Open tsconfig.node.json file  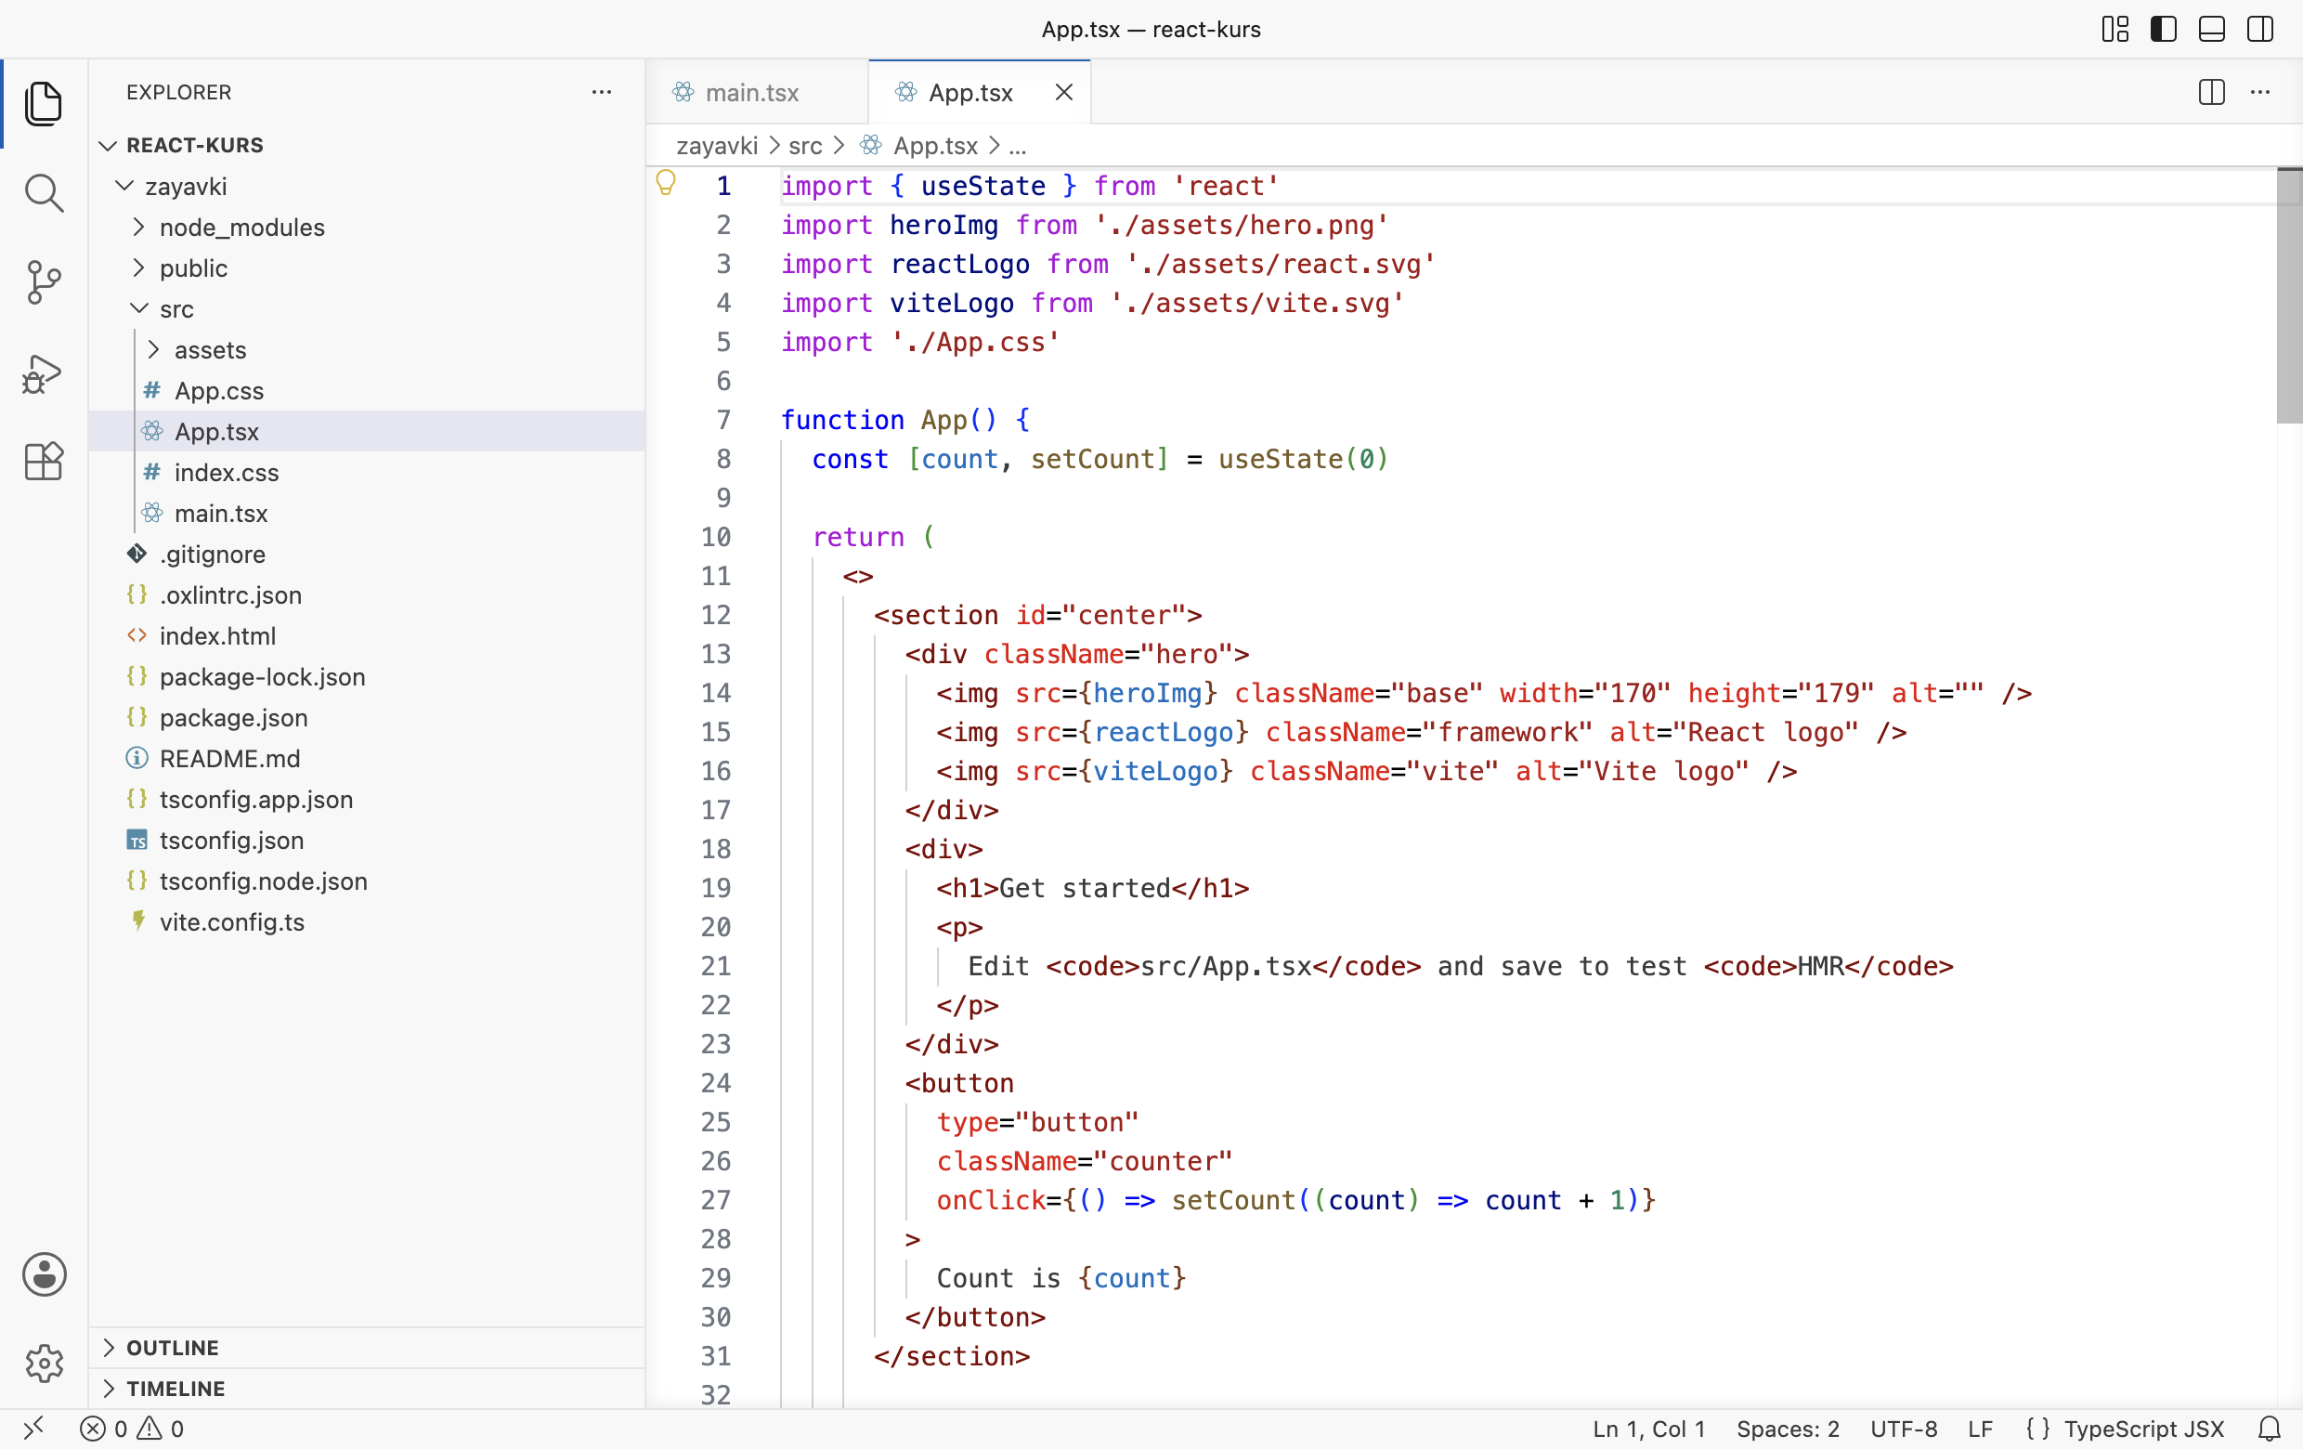pos(367,881)
